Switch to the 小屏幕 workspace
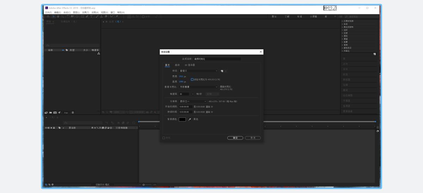Viewport: 423px width, 193px height. 313,16
